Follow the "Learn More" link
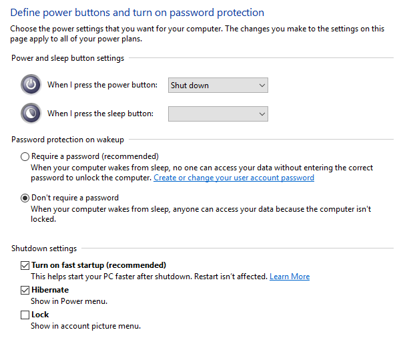The height and width of the screenshot is (340, 405). tap(290, 277)
